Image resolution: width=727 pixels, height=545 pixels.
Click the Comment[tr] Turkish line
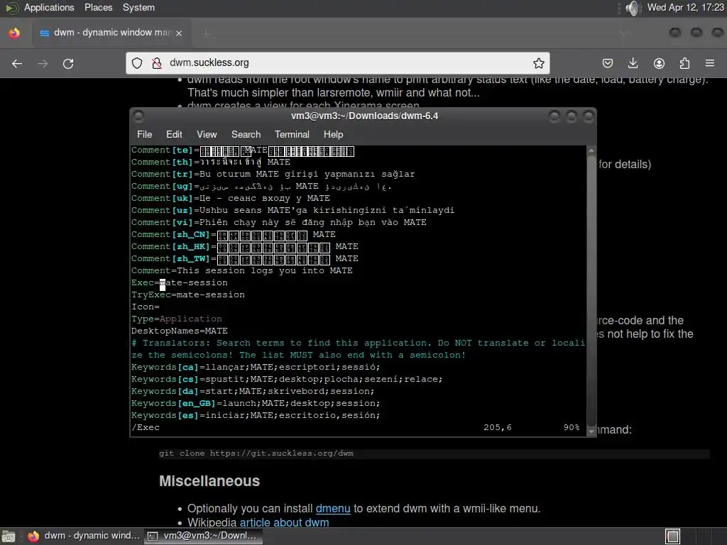click(273, 175)
